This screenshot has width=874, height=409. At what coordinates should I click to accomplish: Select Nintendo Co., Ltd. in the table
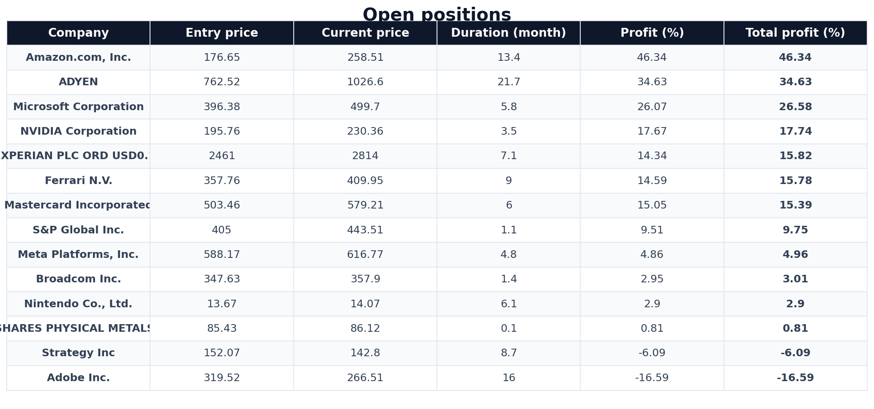pyautogui.click(x=78, y=304)
